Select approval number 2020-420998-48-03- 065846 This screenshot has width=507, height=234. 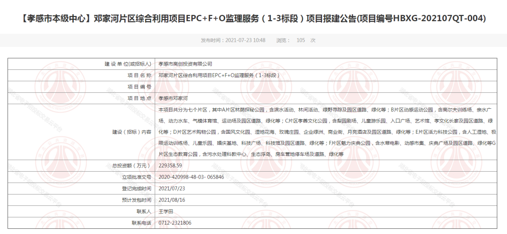pyautogui.click(x=191, y=177)
